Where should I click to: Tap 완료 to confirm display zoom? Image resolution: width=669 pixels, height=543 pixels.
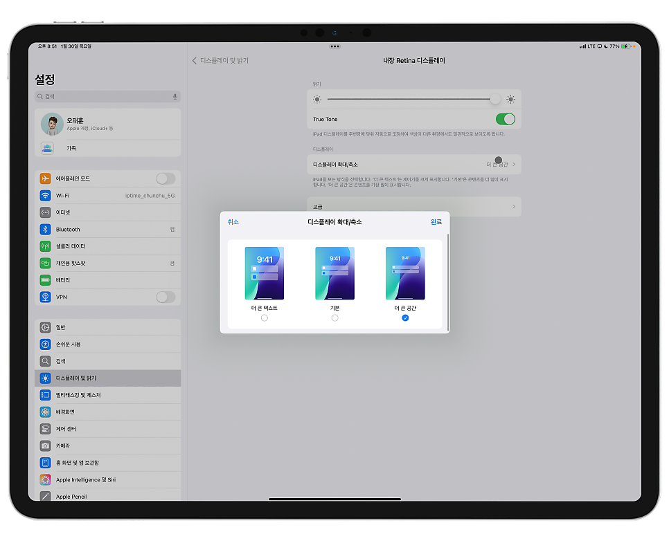[x=436, y=222]
